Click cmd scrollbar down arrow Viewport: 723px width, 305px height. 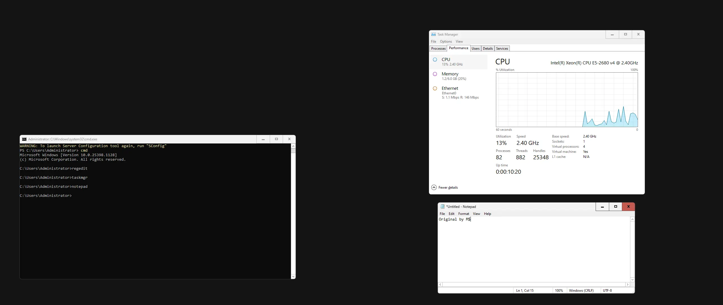(x=293, y=276)
